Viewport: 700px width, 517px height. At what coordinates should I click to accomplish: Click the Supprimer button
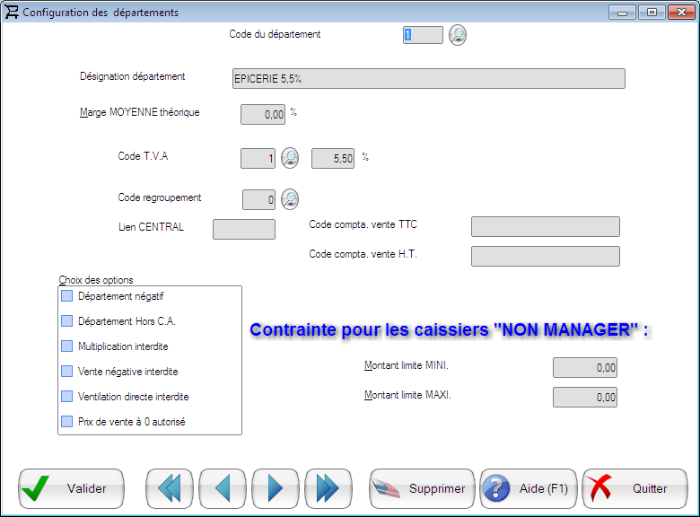click(x=422, y=488)
